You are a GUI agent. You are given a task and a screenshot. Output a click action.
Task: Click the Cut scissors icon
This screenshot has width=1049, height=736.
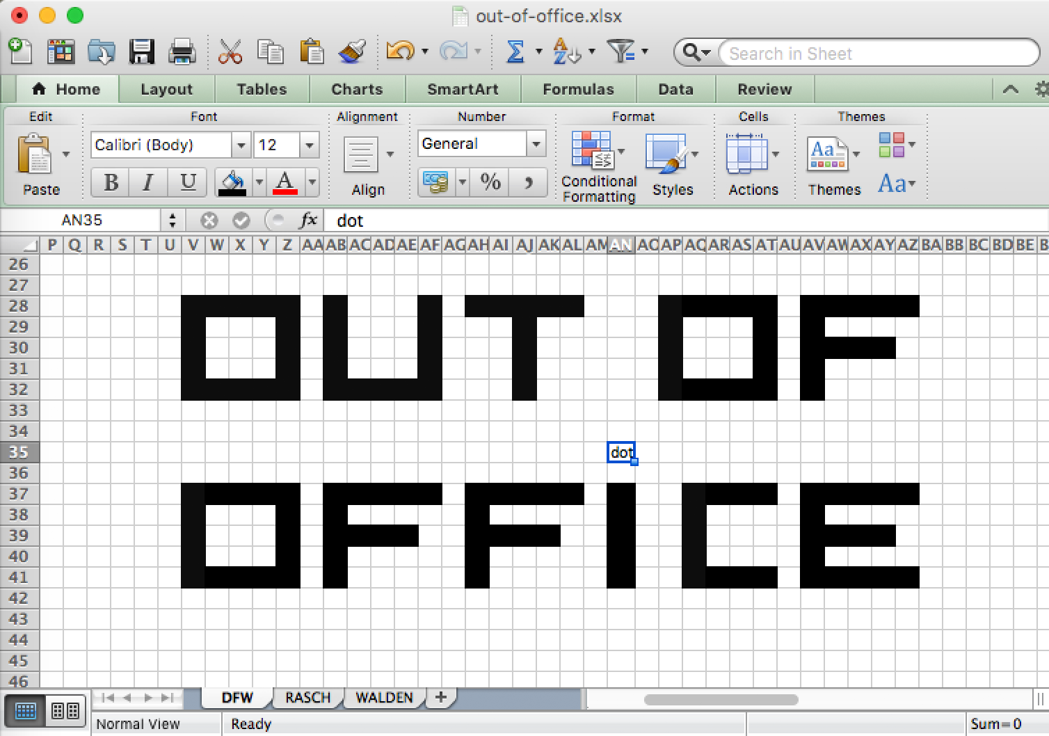click(x=230, y=52)
